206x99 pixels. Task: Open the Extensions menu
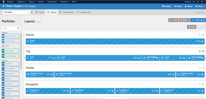tap(65, 2)
